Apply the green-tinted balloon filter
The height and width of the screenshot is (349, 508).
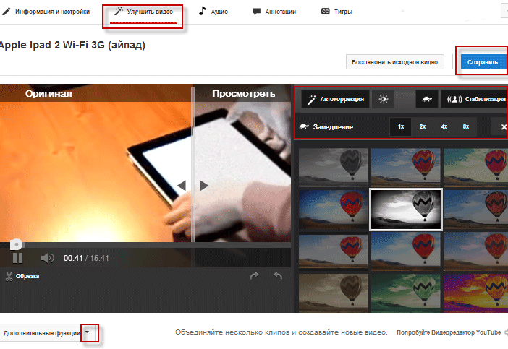coord(406,293)
